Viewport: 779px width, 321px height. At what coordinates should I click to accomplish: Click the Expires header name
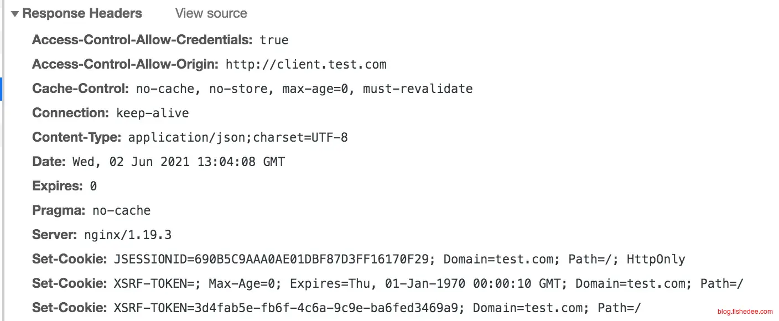pos(58,186)
